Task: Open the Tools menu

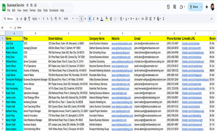Action: point(45,11)
